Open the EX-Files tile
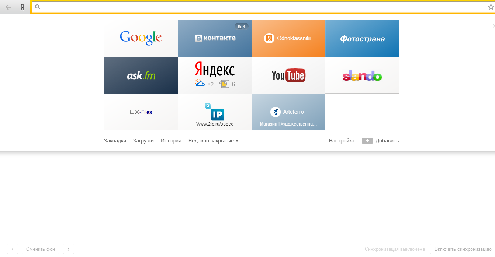This screenshot has width=495, height=257. (x=141, y=112)
